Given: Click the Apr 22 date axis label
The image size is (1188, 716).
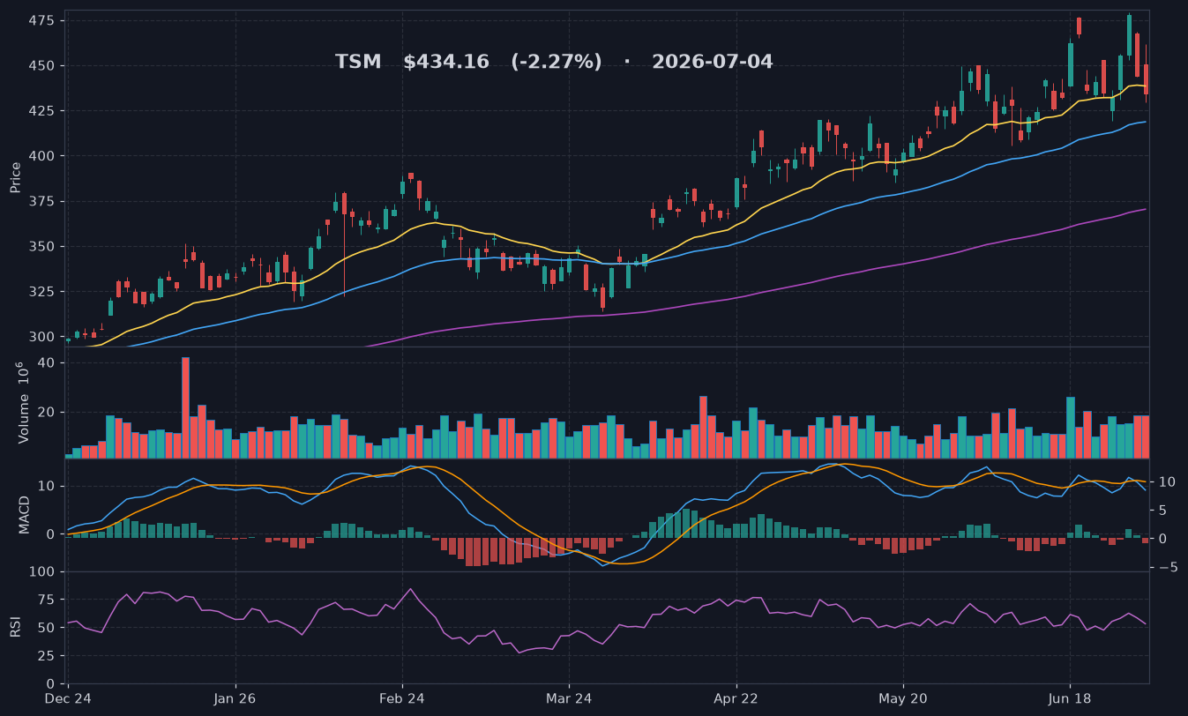Looking at the screenshot, I should (736, 698).
